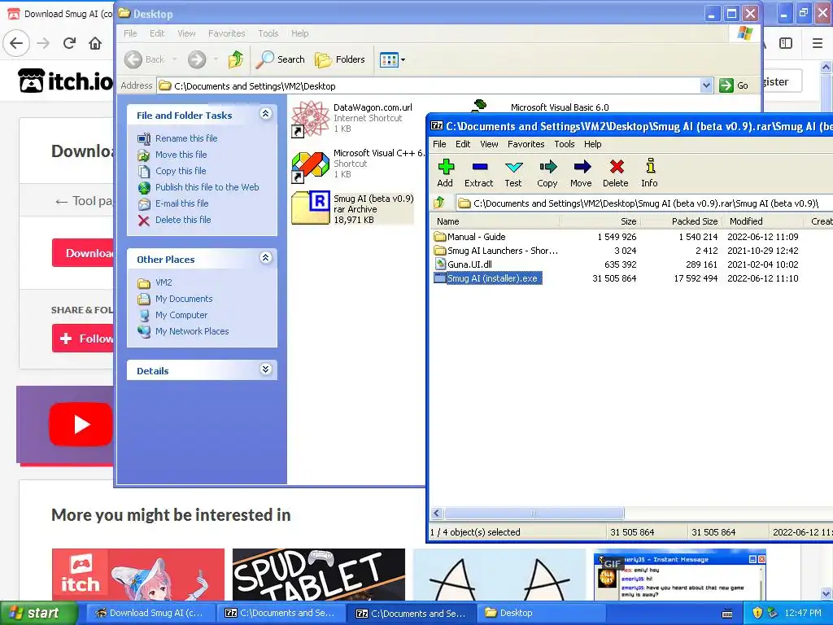Switch to Desktop taskbar item

click(x=541, y=613)
